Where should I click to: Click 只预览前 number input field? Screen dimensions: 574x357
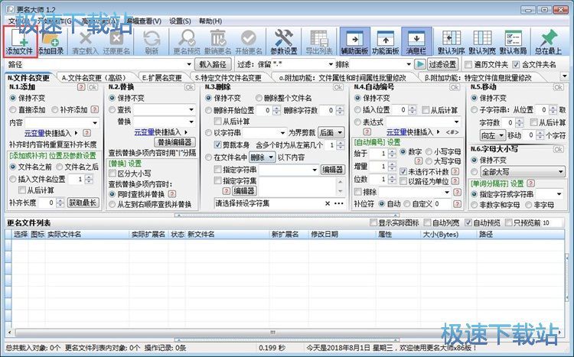click(x=551, y=222)
